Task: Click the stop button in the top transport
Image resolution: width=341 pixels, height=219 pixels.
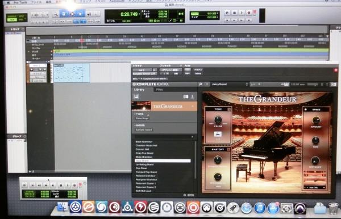Action: [x=234, y=13]
